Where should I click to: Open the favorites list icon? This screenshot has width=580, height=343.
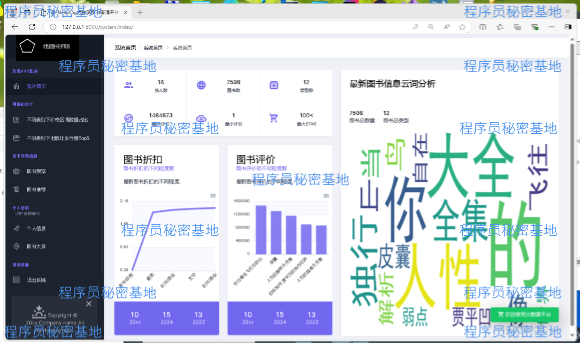(x=500, y=27)
